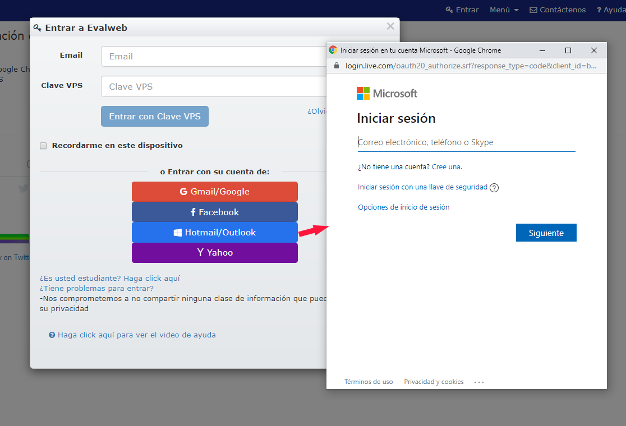Maximize the Microsoft sign-in Chrome window
This screenshot has height=426, width=626.
pos(568,50)
